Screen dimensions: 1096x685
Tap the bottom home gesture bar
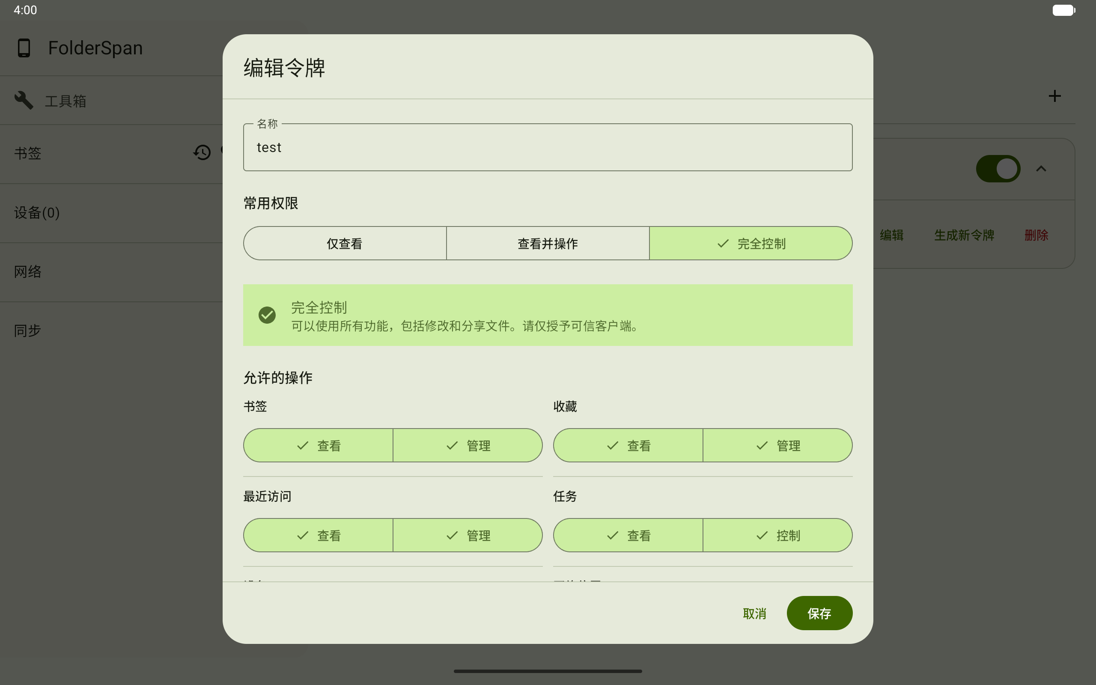click(548, 671)
